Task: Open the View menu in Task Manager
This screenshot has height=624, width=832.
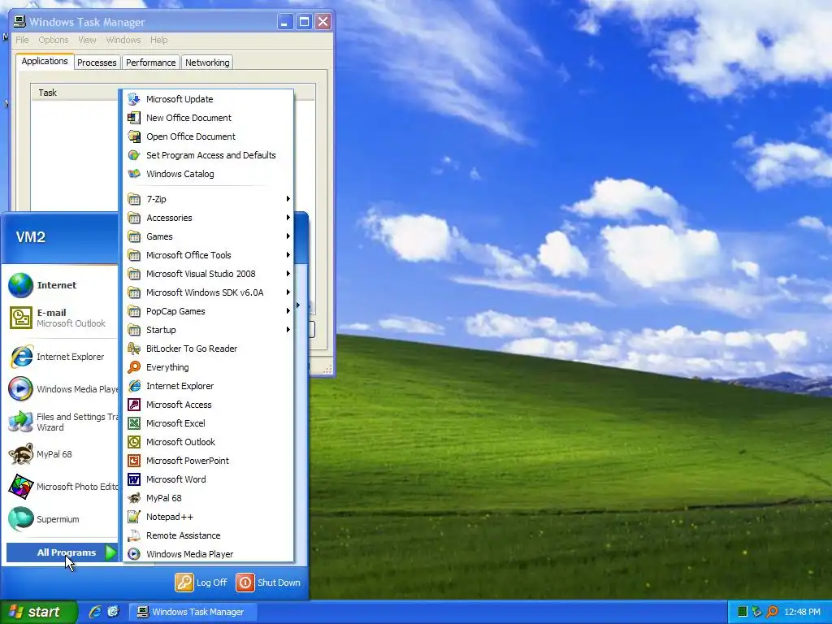Action: coord(87,40)
